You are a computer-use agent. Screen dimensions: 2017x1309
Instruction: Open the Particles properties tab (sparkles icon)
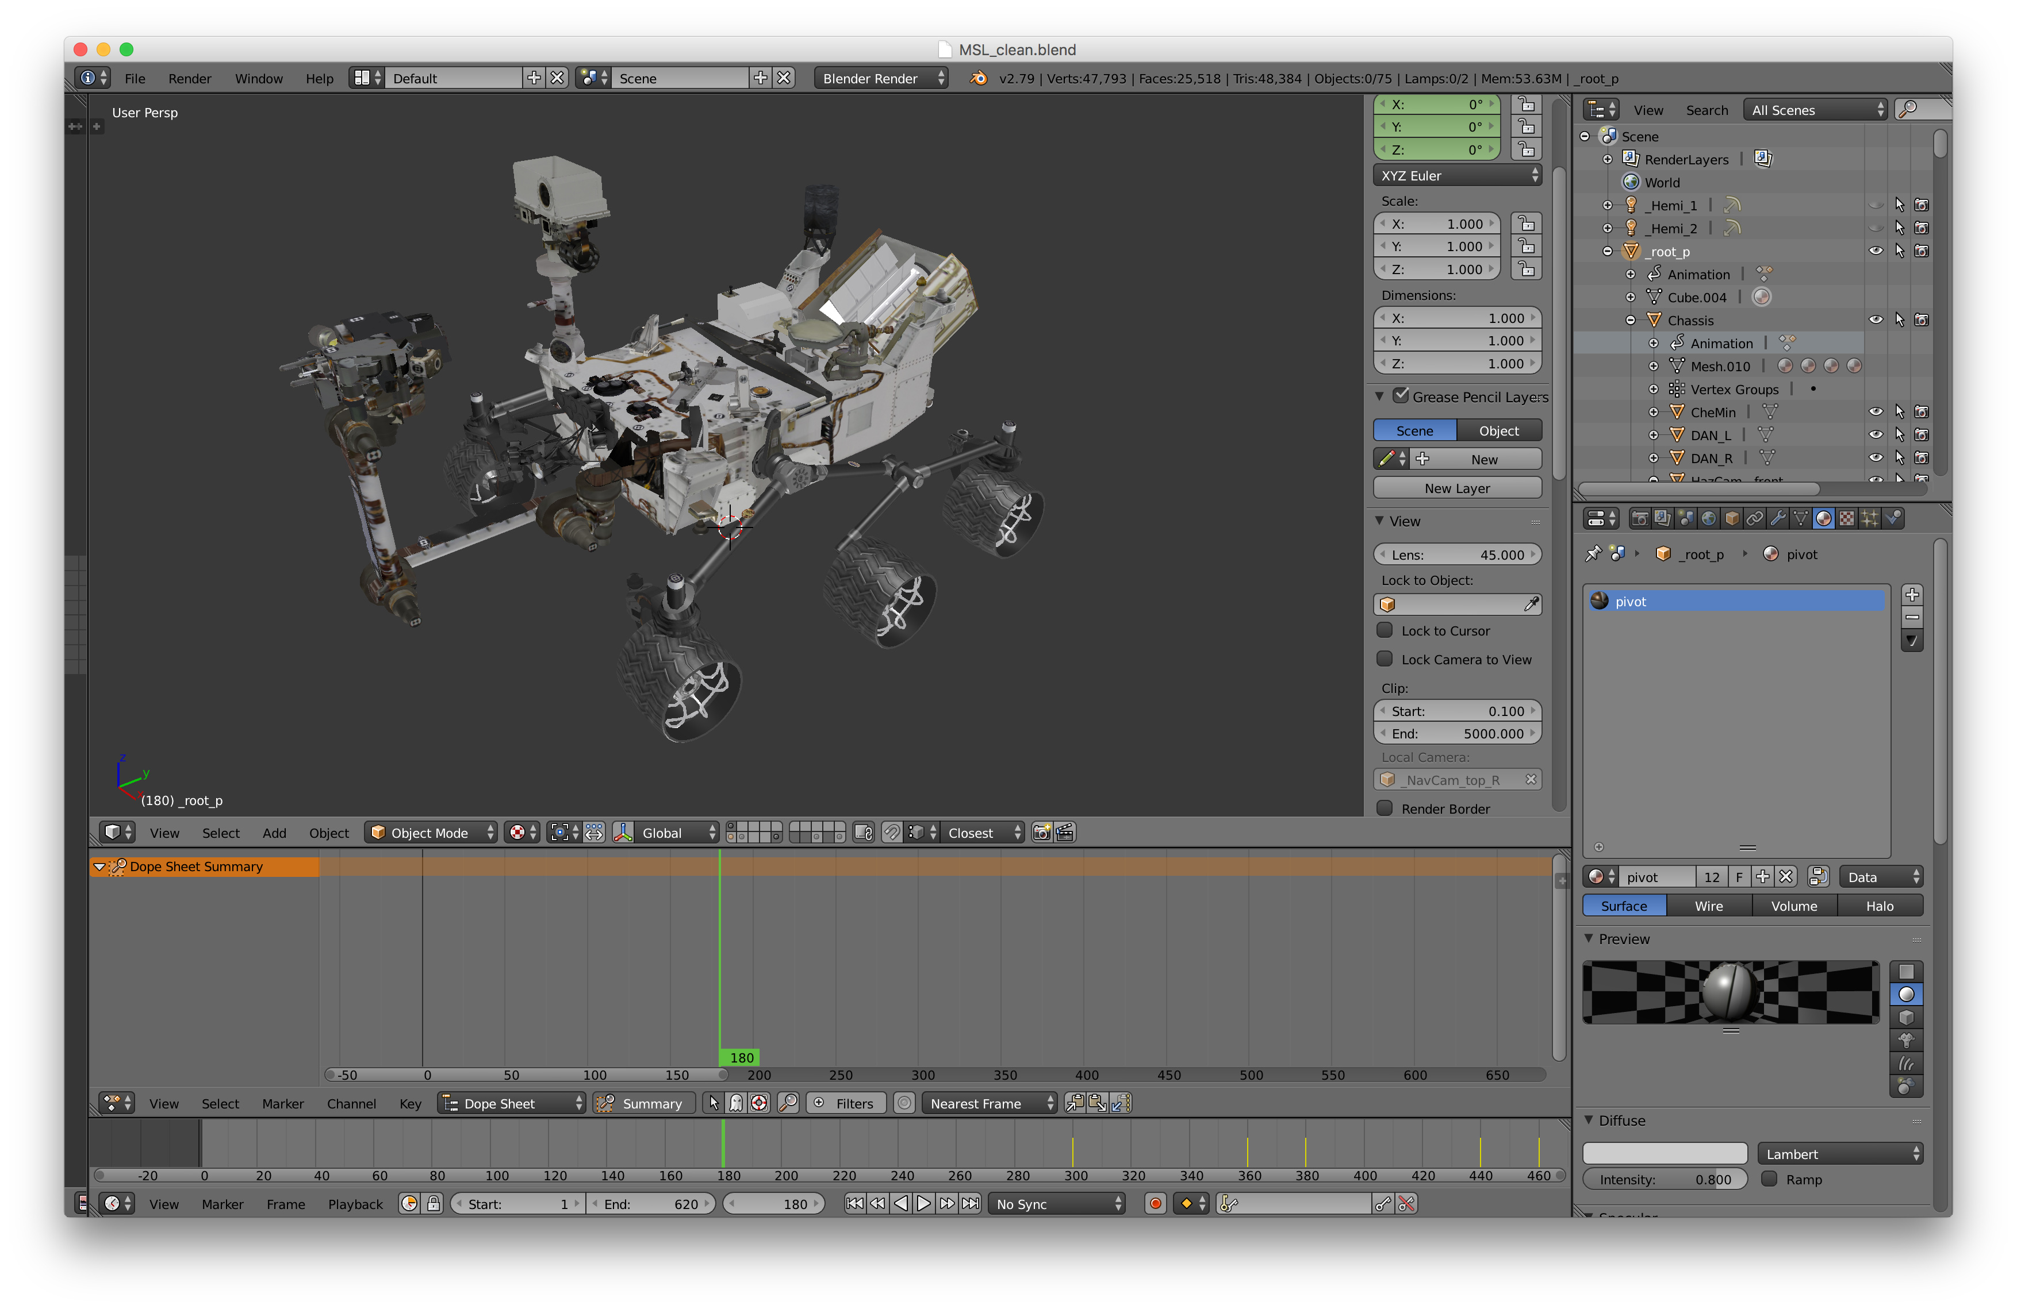click(x=1870, y=518)
